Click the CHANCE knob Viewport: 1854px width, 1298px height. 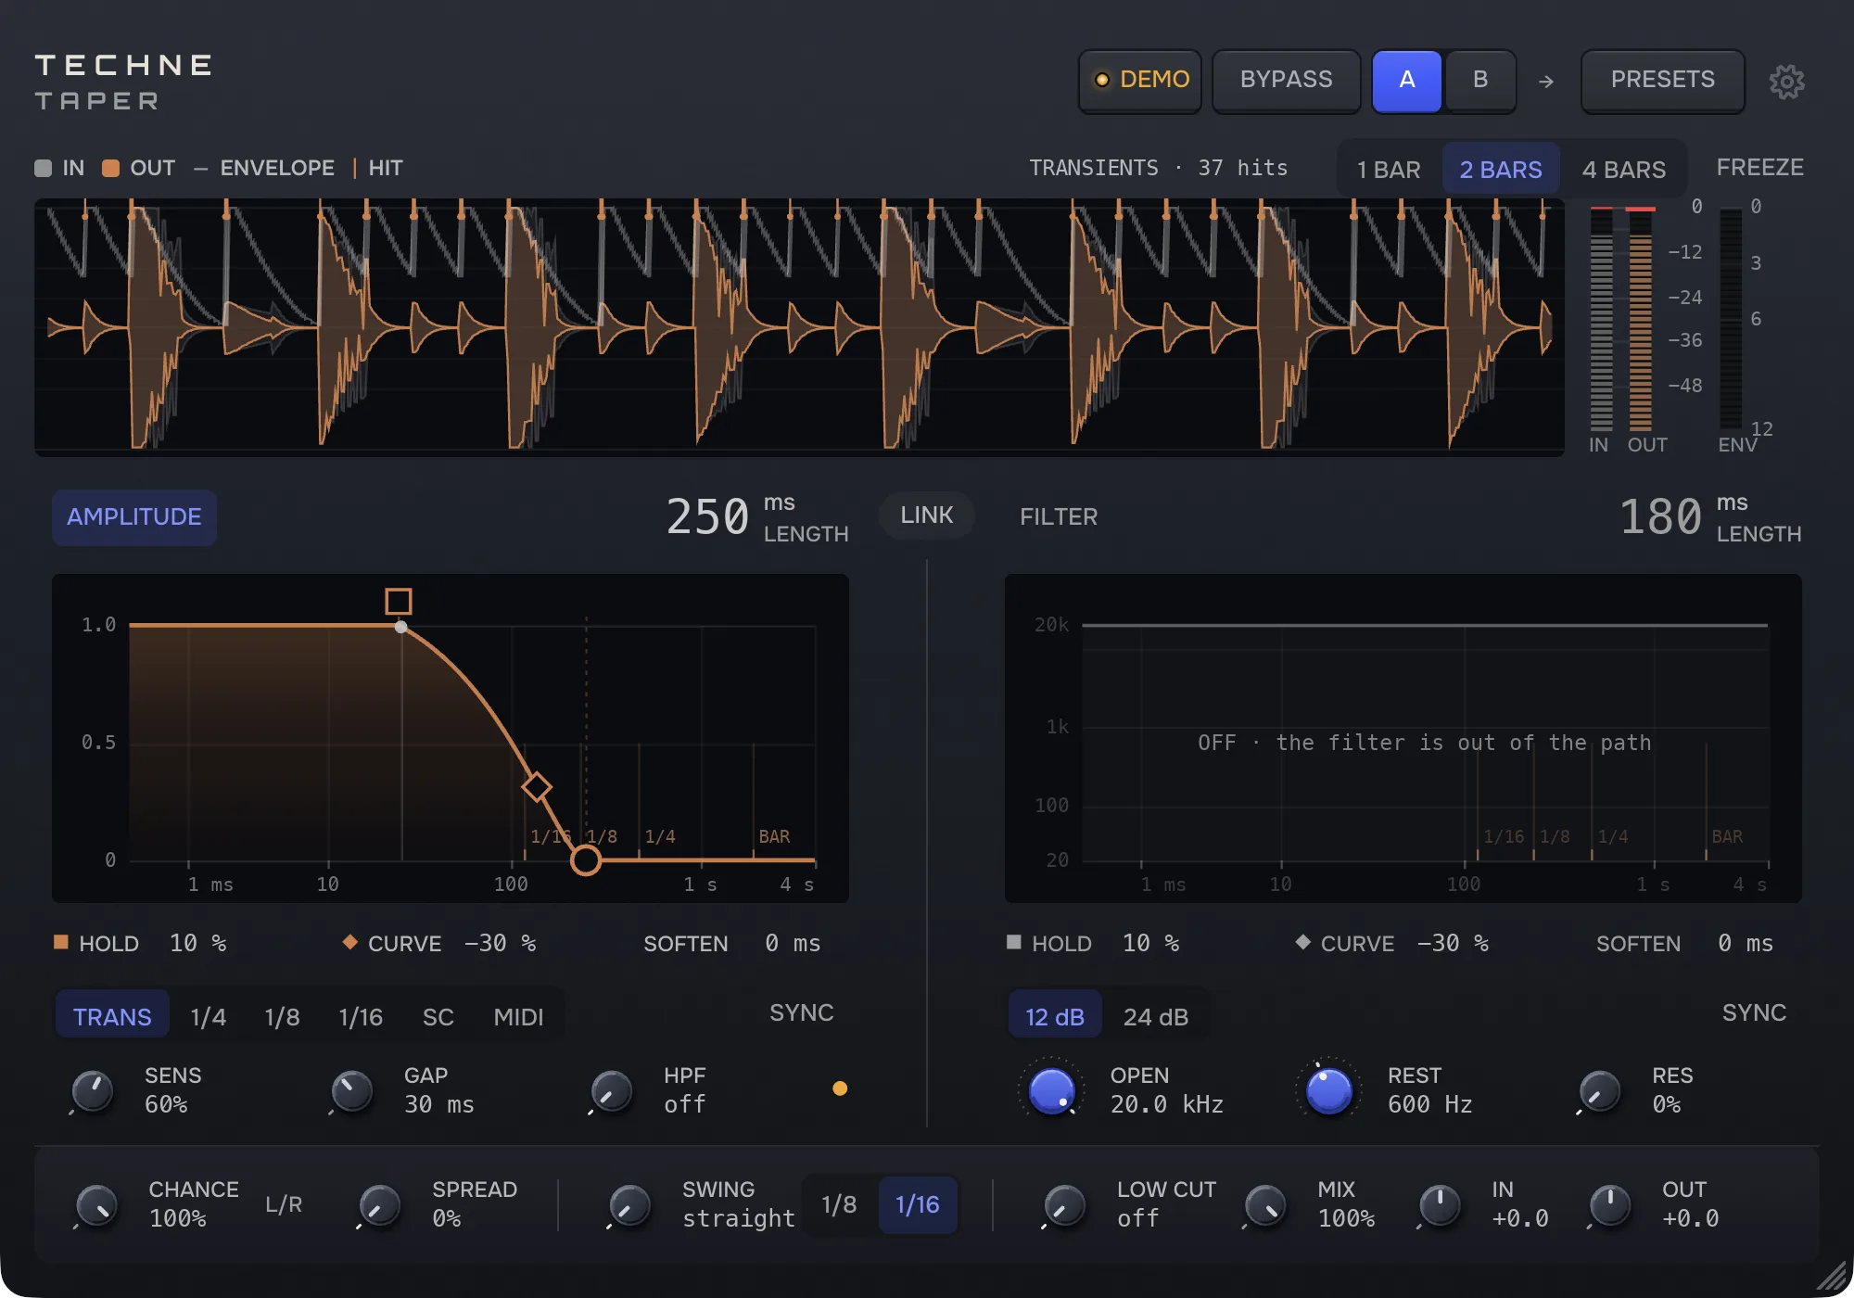click(x=97, y=1205)
